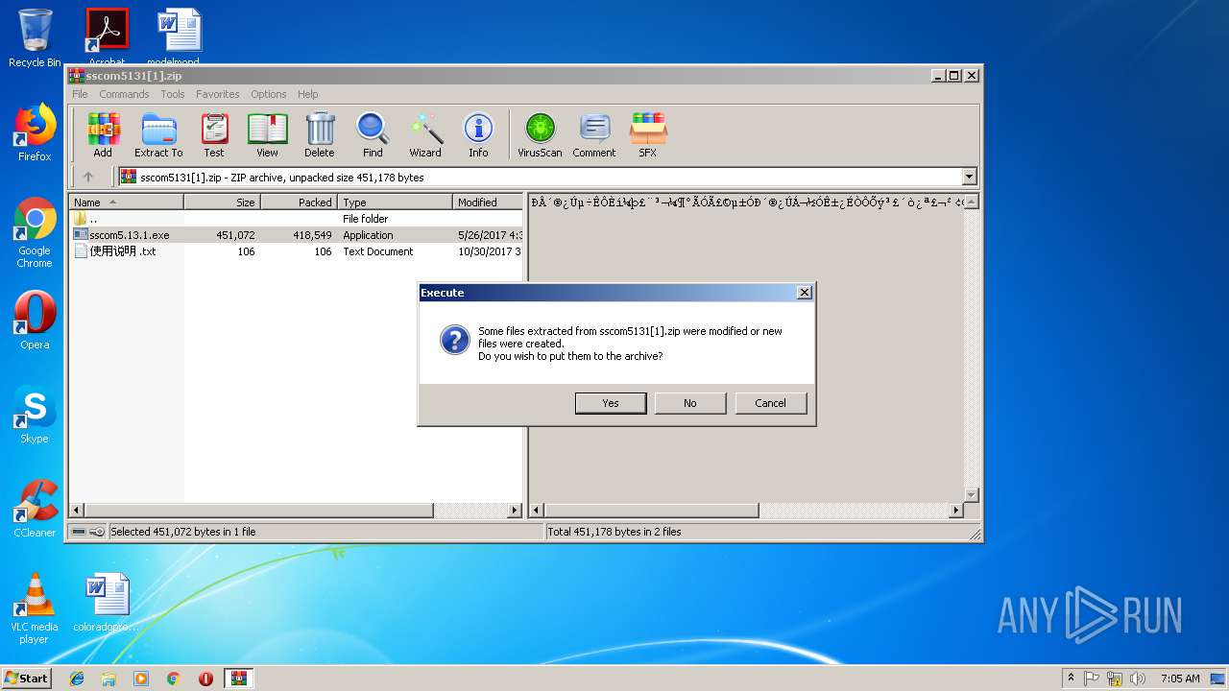Image resolution: width=1229 pixels, height=691 pixels.
Task: Select the parent folder '..' row
Action: click(296, 219)
